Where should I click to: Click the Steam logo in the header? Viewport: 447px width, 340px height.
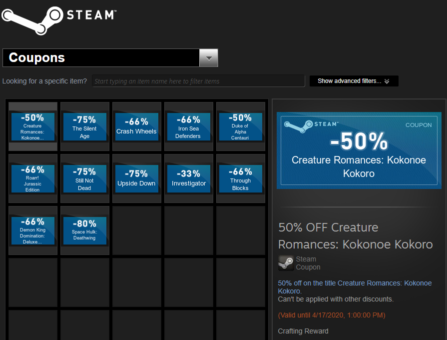(x=59, y=20)
